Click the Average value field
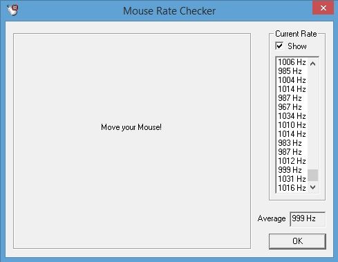This screenshot has height=262, width=338. pos(308,218)
